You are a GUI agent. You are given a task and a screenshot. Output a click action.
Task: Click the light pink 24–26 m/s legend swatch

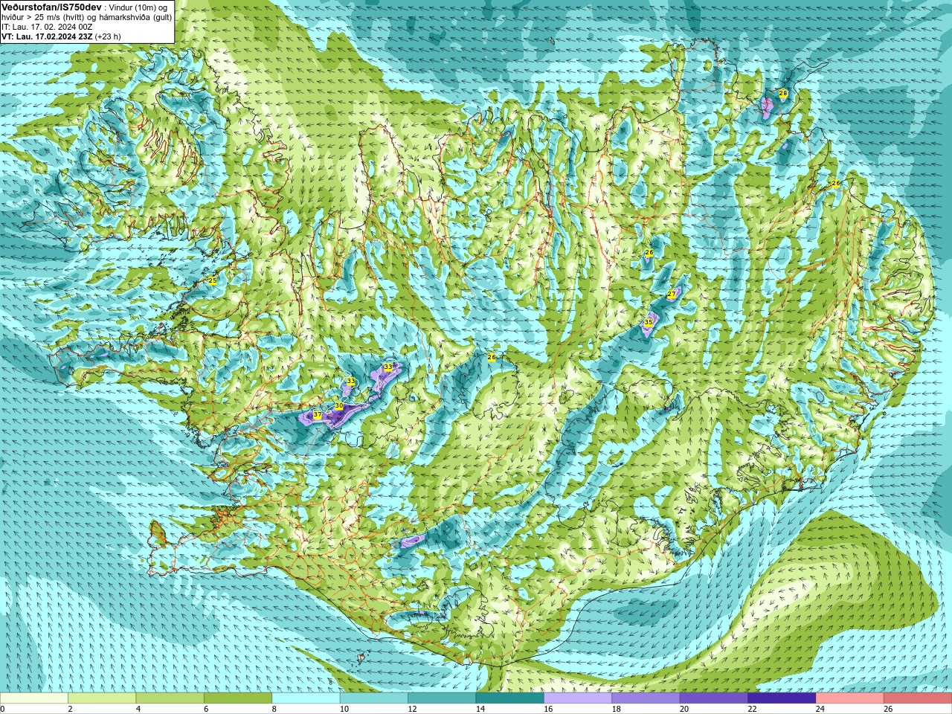tap(849, 698)
